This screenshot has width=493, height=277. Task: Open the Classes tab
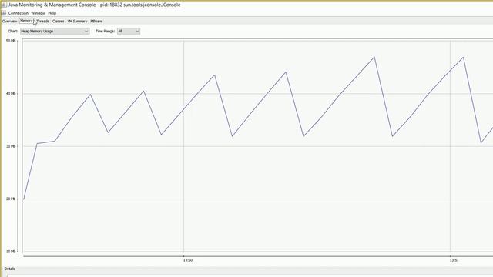coord(59,22)
